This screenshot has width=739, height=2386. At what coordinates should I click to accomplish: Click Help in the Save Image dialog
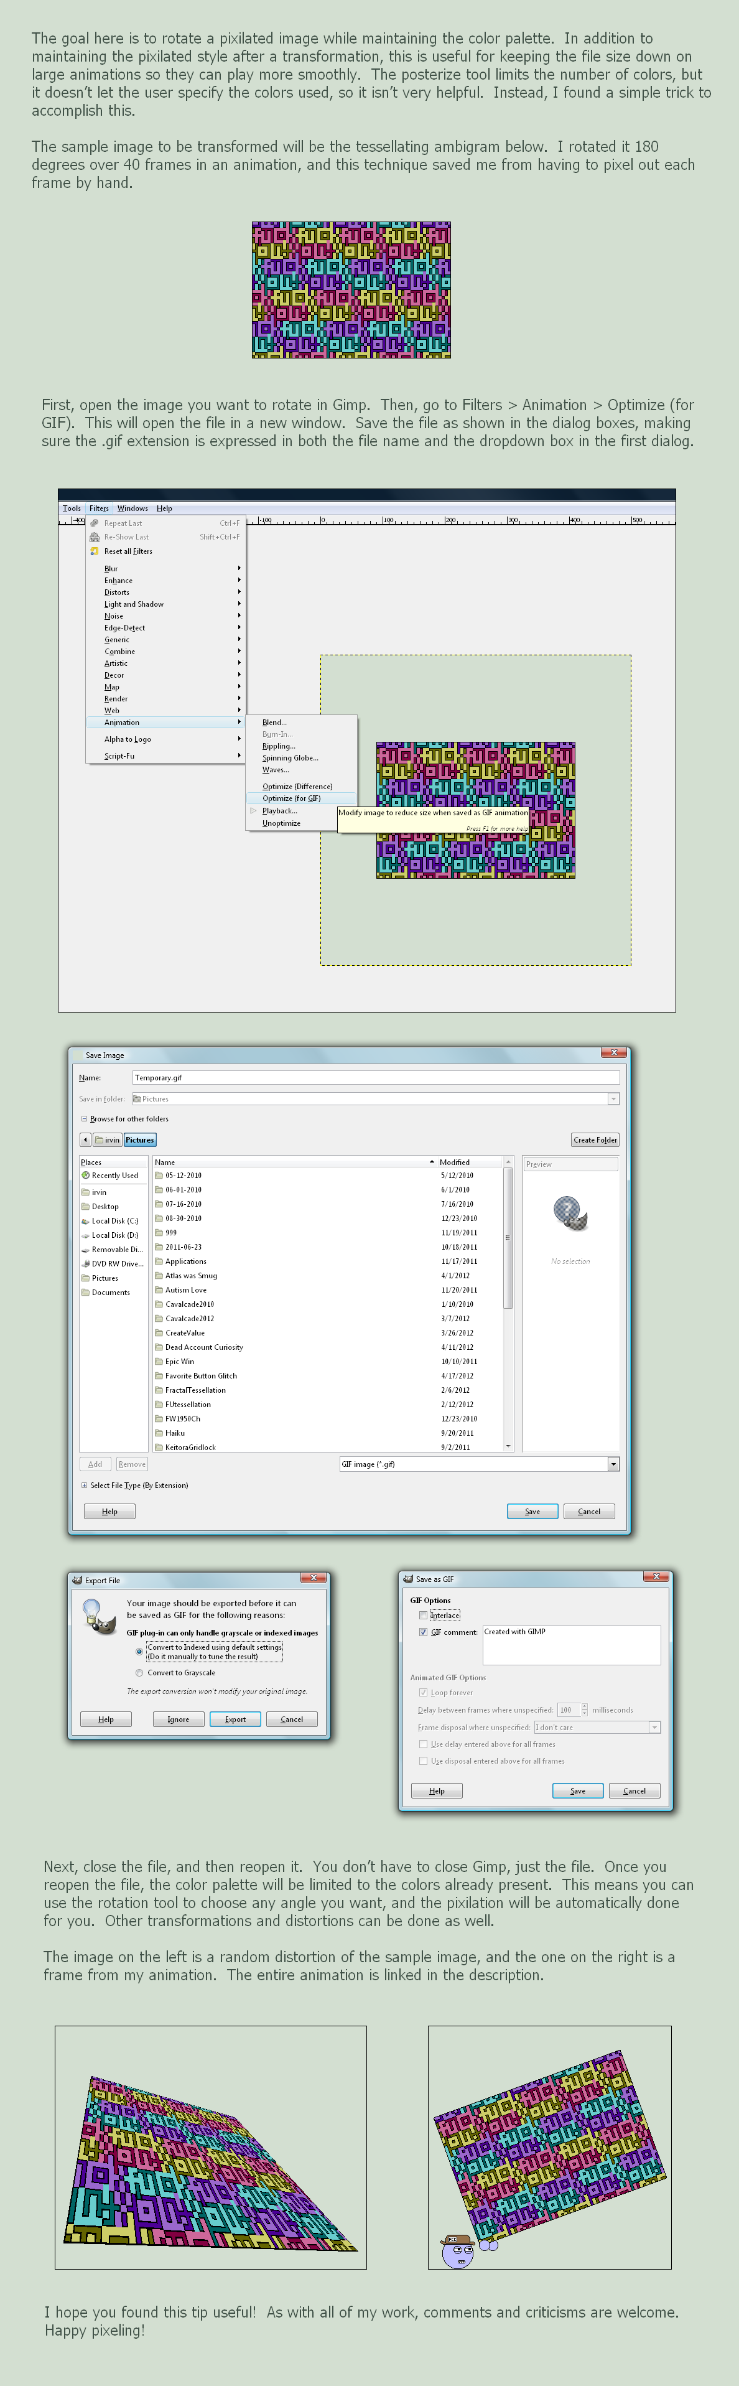coord(109,1511)
